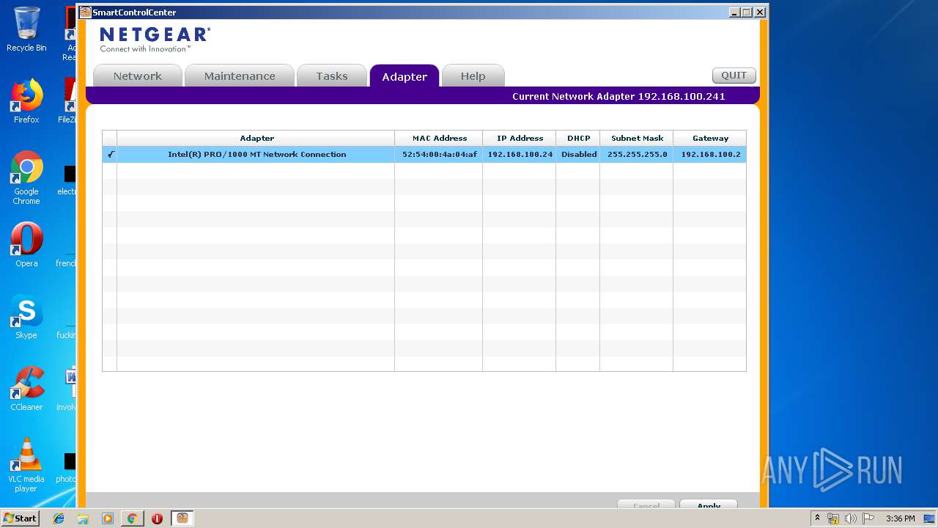Click the IP address 192.168.100.24 cell
This screenshot has height=528, width=938.
520,155
